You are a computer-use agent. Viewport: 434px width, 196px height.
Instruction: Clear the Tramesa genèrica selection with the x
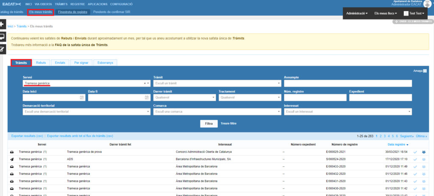click(x=145, y=84)
